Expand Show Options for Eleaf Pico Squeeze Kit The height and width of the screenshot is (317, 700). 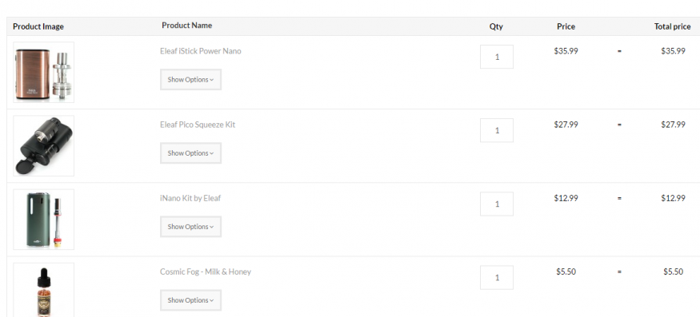click(x=190, y=153)
